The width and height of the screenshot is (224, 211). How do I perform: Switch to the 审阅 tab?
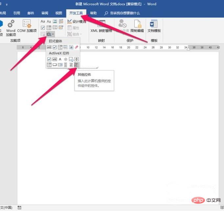pyautogui.click(x=45, y=13)
